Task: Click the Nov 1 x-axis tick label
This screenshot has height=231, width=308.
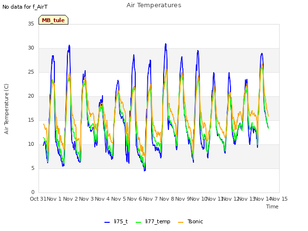Action: point(54,199)
